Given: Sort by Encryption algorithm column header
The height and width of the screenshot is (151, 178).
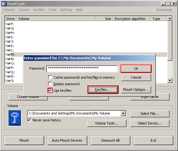Looking at the screenshot, I should (131, 18).
